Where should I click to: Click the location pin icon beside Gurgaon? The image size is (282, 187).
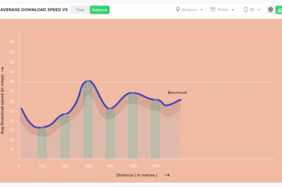pyautogui.click(x=178, y=10)
